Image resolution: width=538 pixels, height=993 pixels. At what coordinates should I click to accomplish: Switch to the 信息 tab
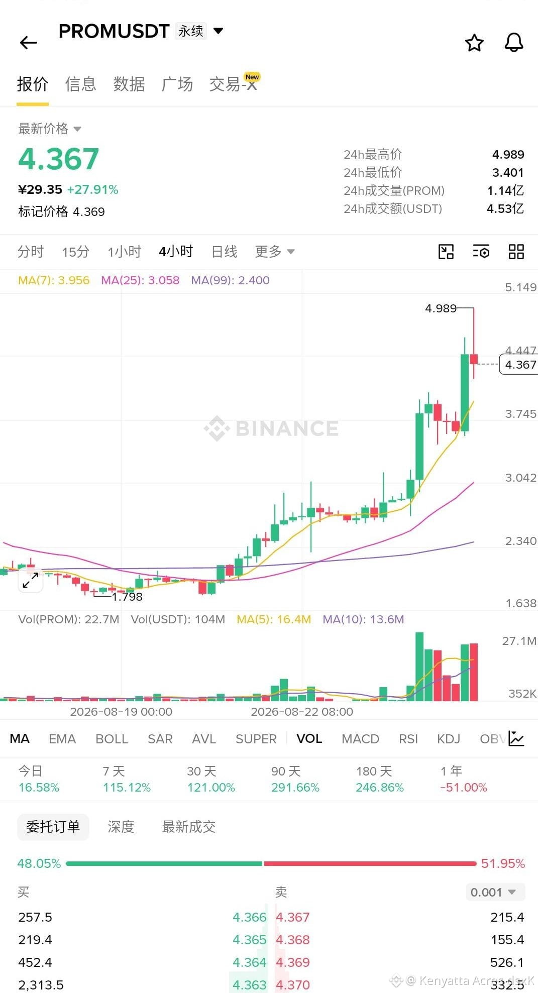[81, 84]
